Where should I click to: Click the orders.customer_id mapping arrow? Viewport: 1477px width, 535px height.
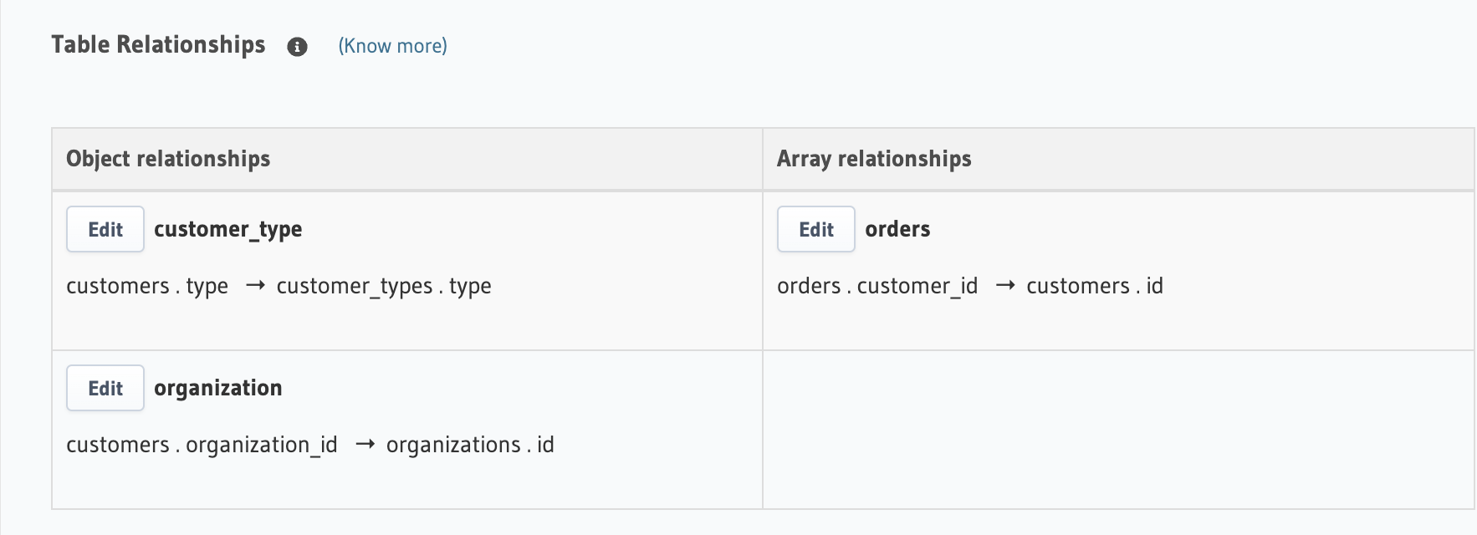1005,286
